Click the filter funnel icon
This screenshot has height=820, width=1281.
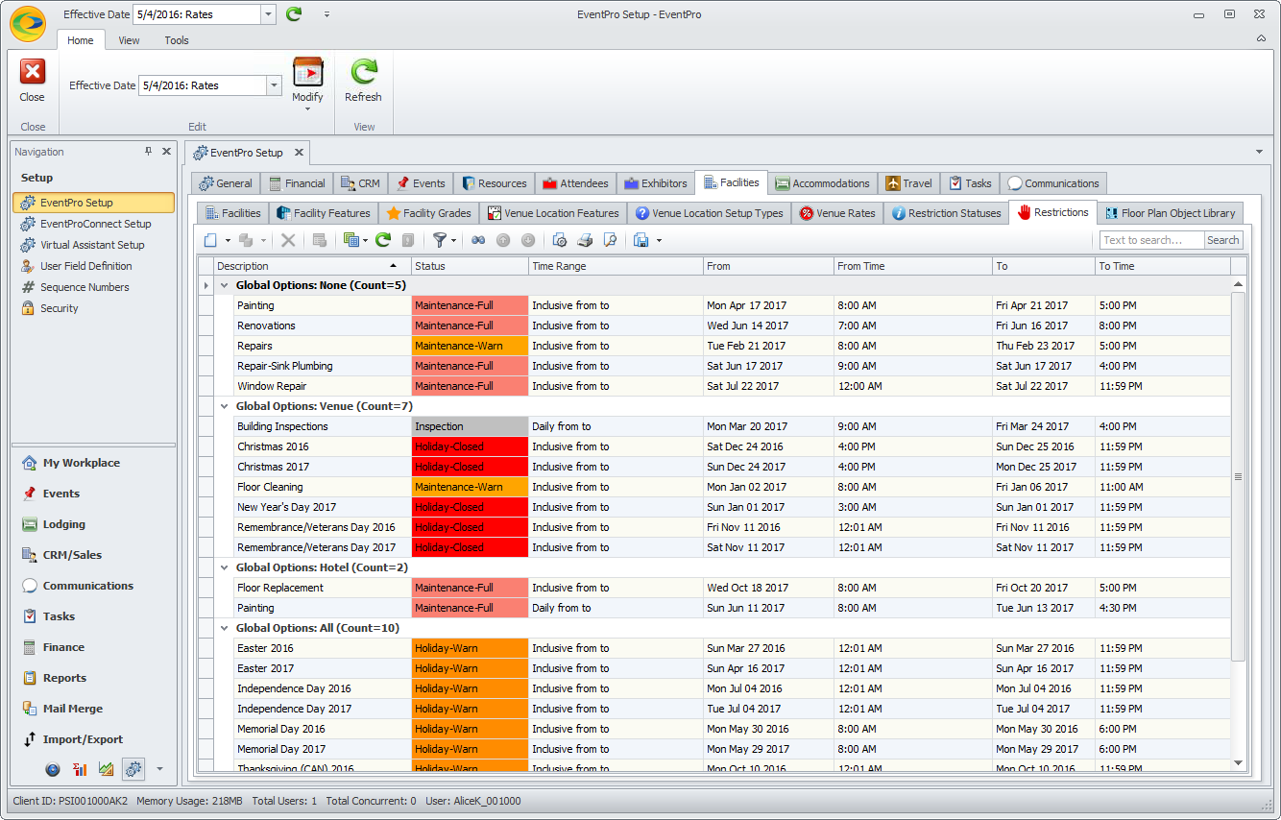pos(440,240)
